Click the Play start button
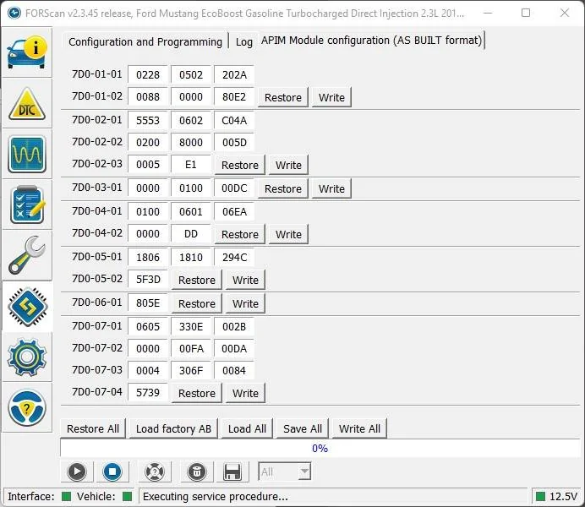This screenshot has width=585, height=507. click(x=77, y=472)
